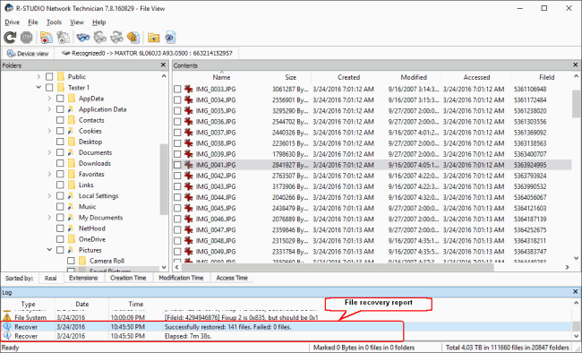Click the Pictures folder icon

pos(71,250)
